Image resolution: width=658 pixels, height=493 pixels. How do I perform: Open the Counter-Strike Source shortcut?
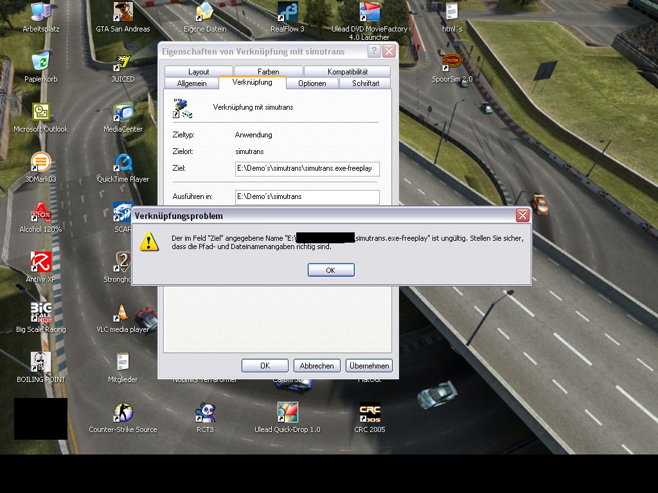click(123, 413)
